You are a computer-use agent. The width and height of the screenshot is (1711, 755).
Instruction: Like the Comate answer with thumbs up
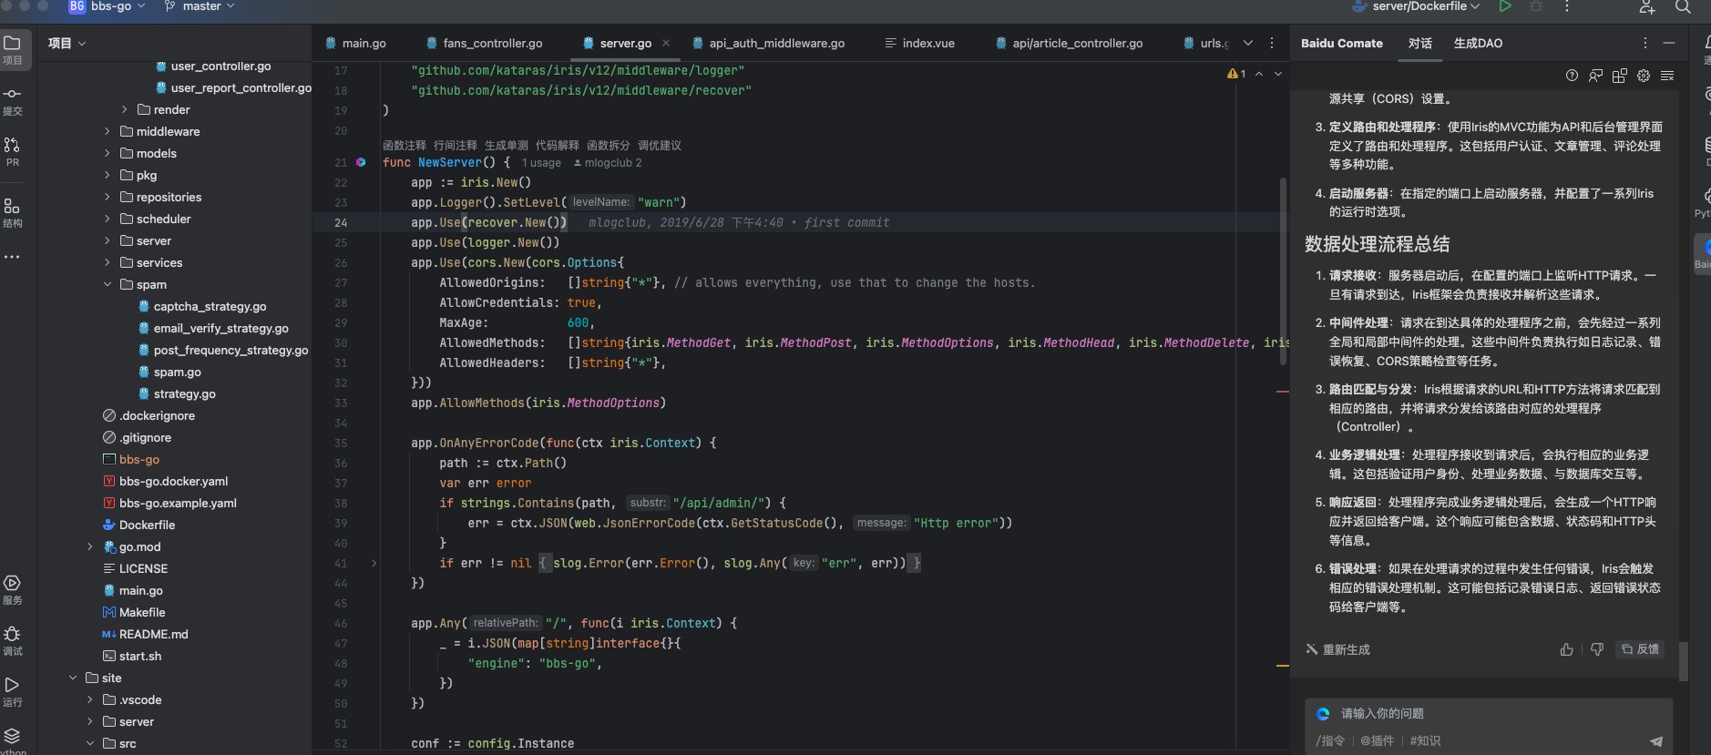(1566, 649)
